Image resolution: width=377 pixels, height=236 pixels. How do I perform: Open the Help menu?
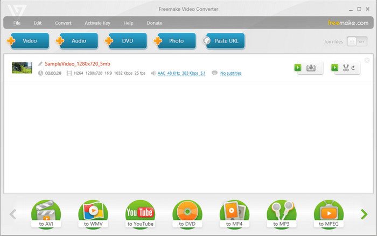pos(128,23)
